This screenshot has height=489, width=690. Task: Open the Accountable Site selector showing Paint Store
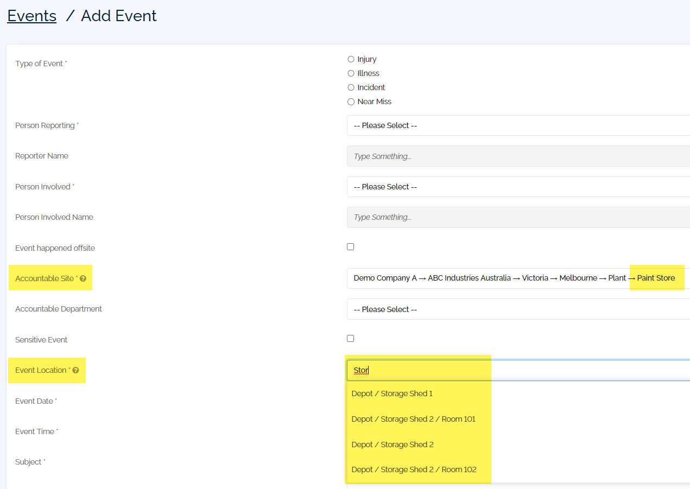pyautogui.click(x=516, y=278)
